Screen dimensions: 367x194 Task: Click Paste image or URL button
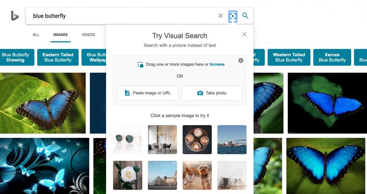148,93
